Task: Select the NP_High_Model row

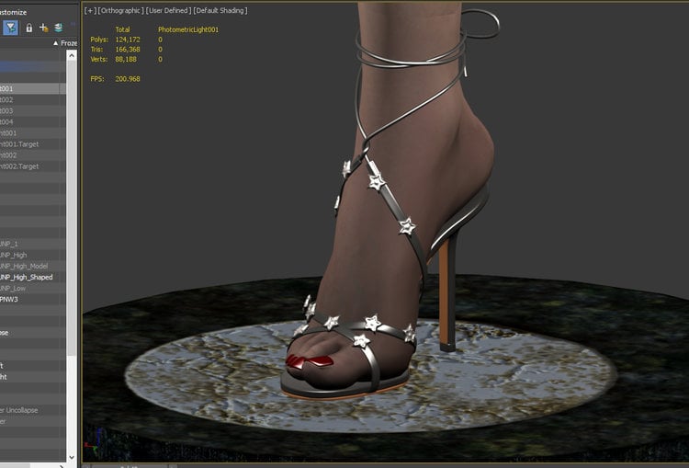Action: tap(33, 266)
